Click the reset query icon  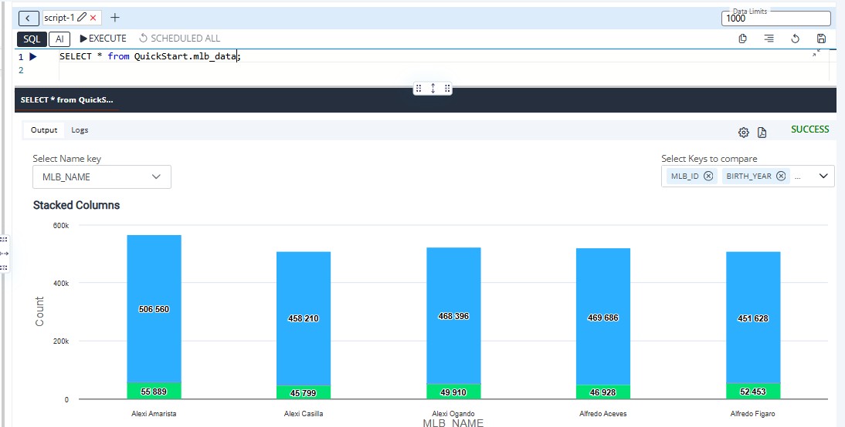click(795, 39)
